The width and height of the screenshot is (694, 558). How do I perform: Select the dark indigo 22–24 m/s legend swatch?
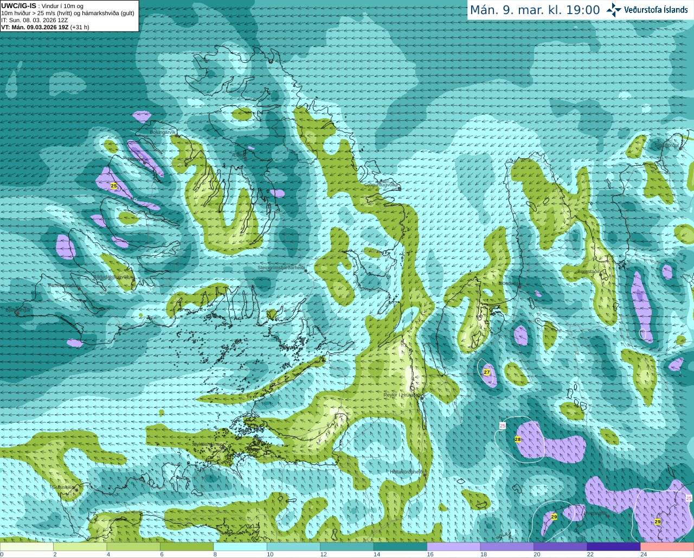coord(613,547)
